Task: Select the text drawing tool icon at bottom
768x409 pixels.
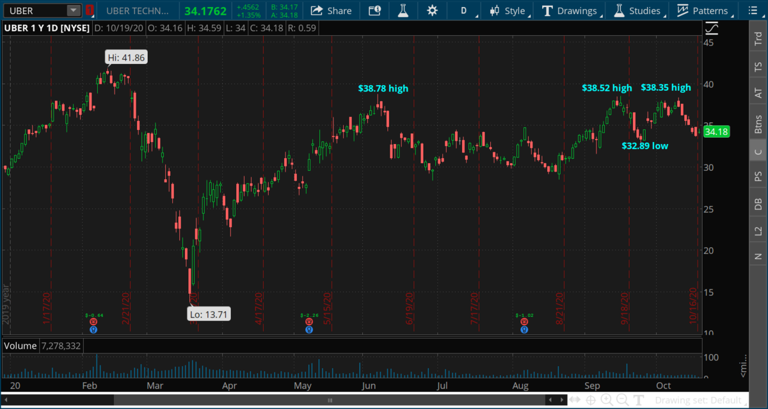Action: click(x=637, y=401)
